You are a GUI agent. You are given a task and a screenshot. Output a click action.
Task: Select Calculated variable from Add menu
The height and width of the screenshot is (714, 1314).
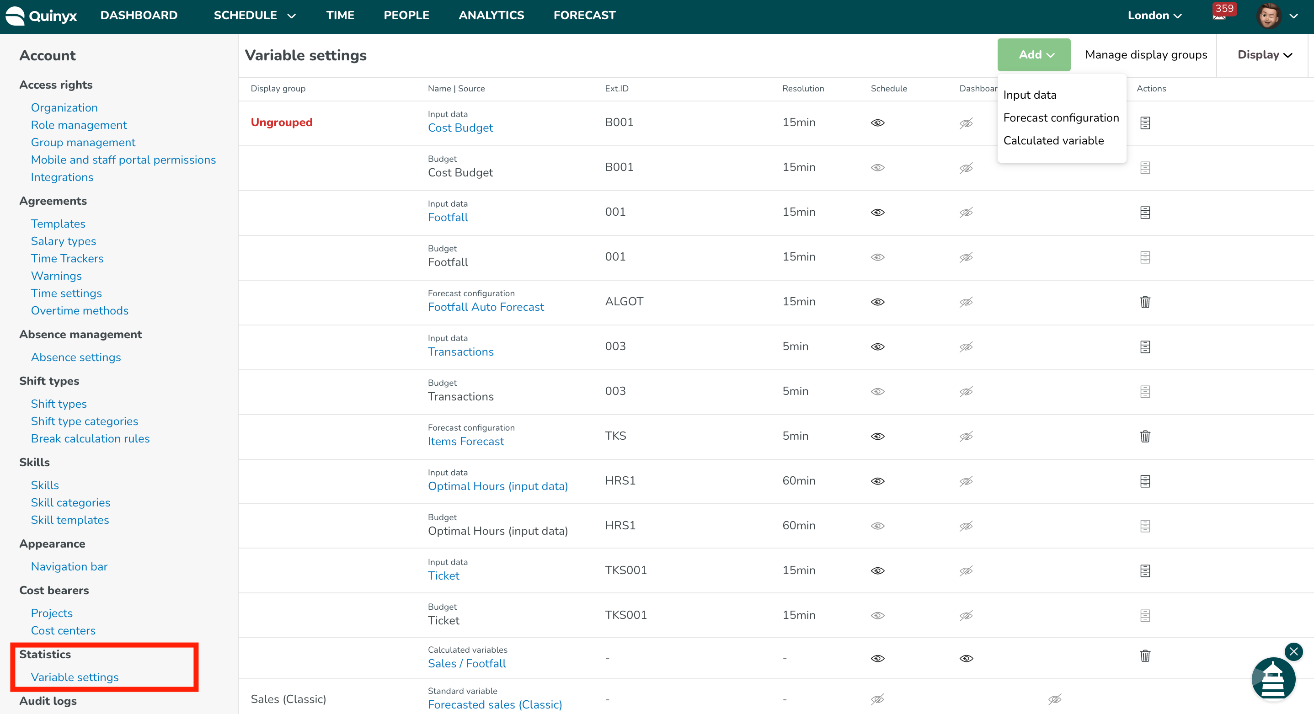(1053, 141)
